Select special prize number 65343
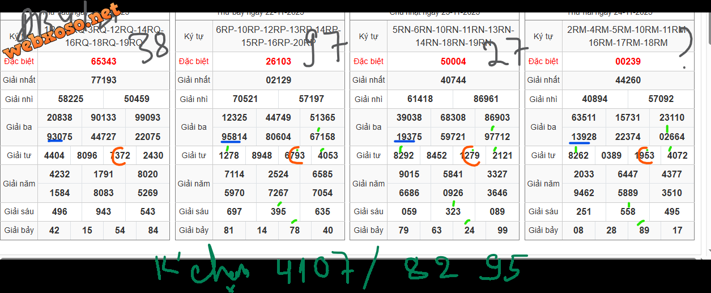Screen dimensions: 711x293 pos(103,61)
